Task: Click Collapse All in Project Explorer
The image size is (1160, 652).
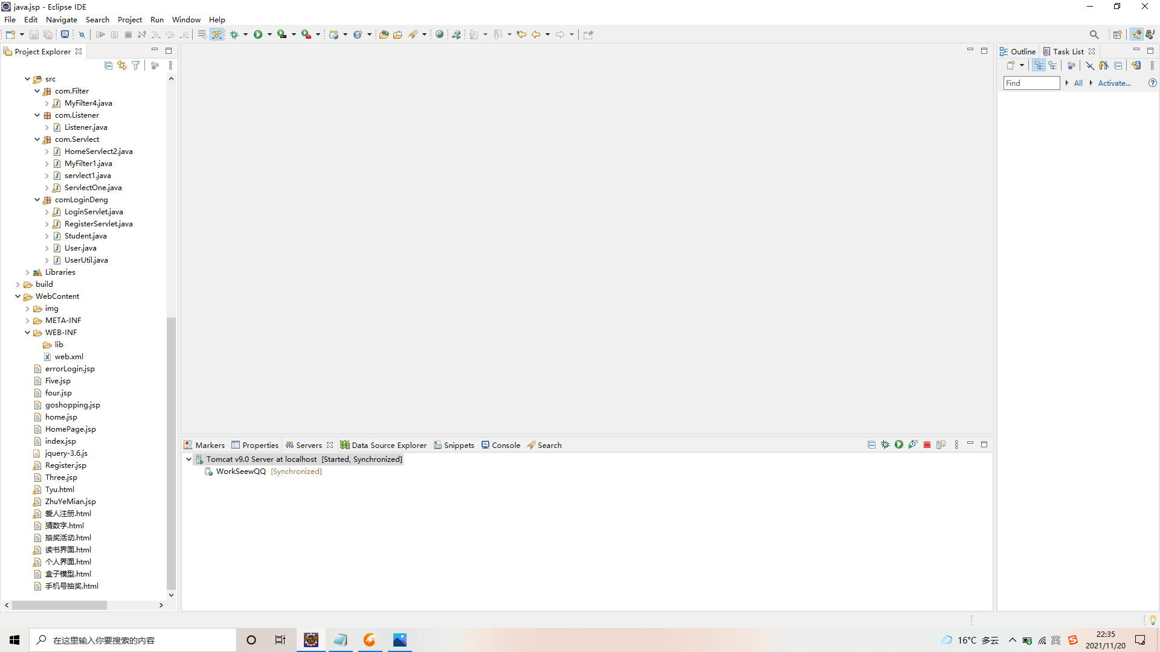Action: click(x=108, y=65)
